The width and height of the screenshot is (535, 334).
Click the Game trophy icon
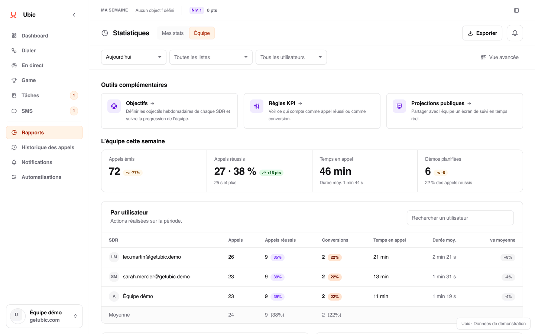point(14,80)
